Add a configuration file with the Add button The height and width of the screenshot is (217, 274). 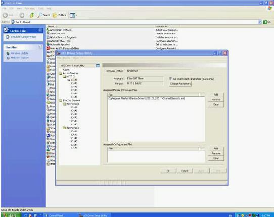click(x=216, y=149)
